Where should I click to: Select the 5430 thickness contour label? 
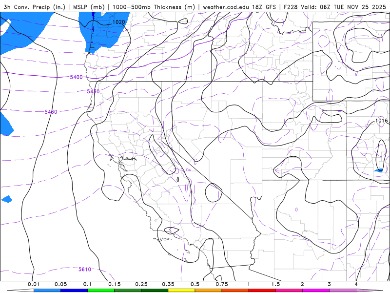(93, 91)
